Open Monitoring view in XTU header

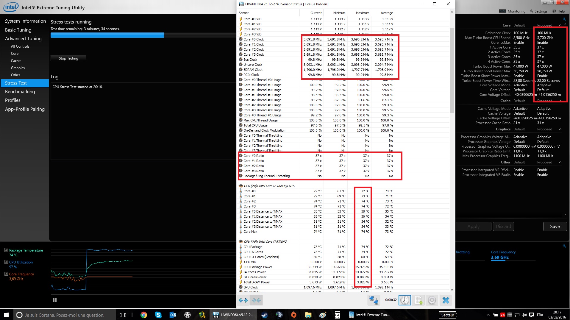point(512,11)
